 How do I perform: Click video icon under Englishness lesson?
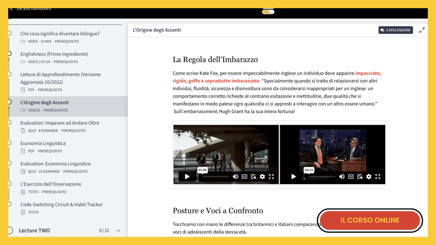click(x=23, y=62)
